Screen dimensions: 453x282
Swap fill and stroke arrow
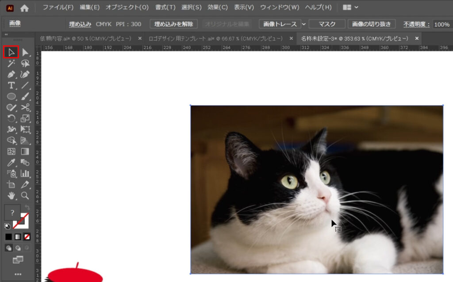(x=27, y=207)
